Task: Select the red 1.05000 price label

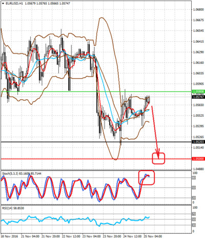Action: (198, 159)
